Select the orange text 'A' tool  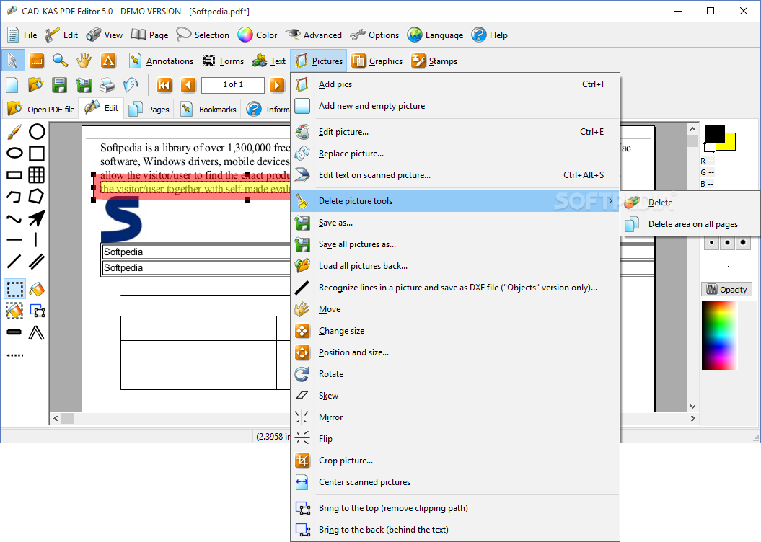click(x=107, y=61)
